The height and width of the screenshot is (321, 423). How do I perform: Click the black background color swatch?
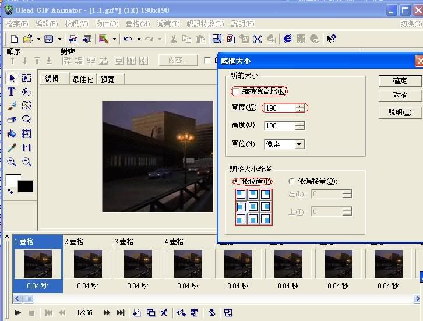coord(26,186)
